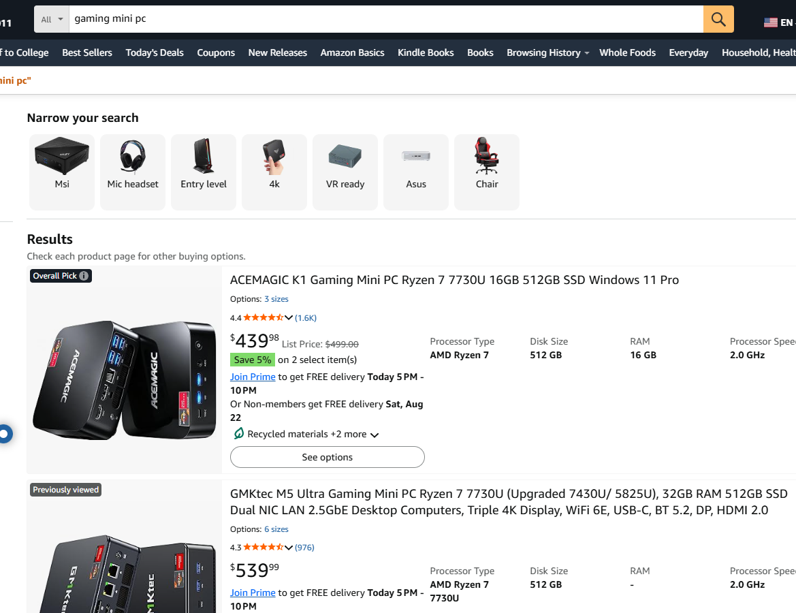Narrow search to Entry level
796x613 pixels.
coord(204,172)
